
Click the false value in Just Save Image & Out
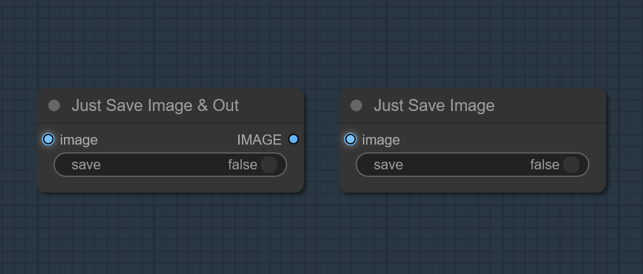click(x=243, y=165)
